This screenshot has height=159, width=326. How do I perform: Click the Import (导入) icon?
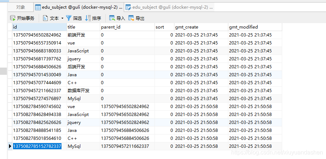coord(112,18)
